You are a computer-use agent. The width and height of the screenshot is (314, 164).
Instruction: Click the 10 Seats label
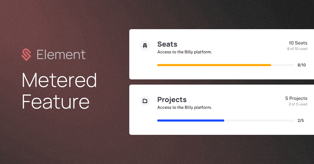click(x=298, y=43)
